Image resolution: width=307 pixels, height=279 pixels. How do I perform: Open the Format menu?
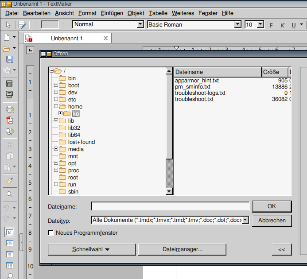87,13
